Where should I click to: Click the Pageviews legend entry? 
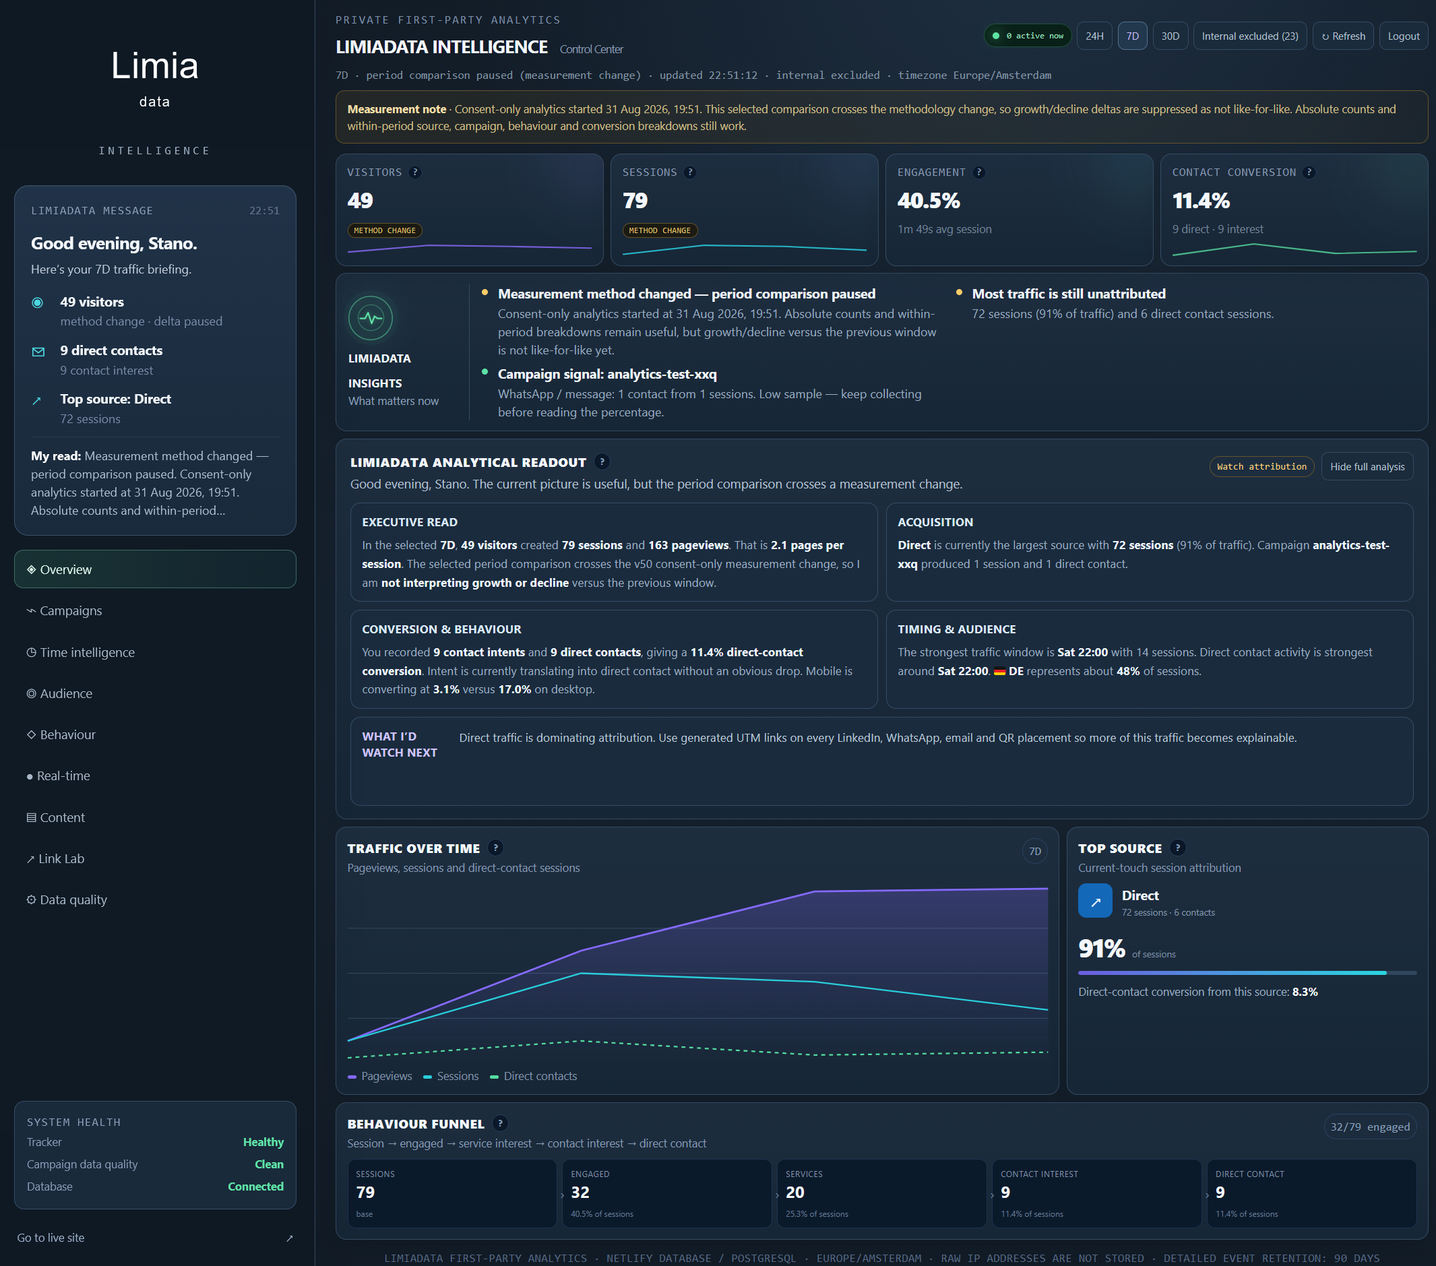pyautogui.click(x=380, y=1075)
